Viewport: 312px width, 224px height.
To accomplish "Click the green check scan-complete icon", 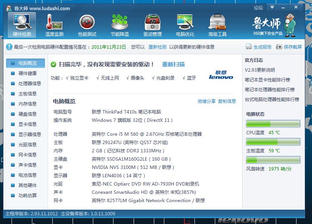I will click(53, 64).
